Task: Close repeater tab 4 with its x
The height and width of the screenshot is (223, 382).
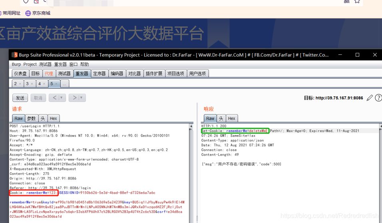Action: click(x=44, y=84)
